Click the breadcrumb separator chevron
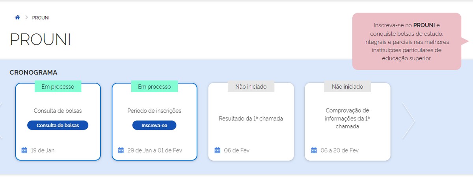 27,18
